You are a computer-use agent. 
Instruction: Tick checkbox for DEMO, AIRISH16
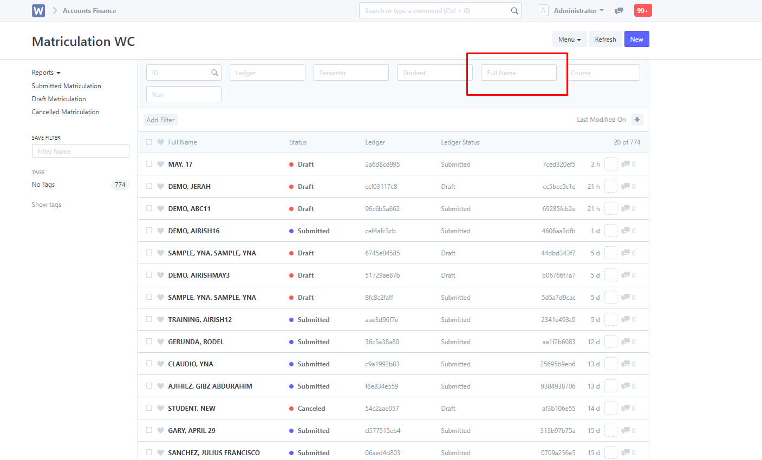point(149,231)
